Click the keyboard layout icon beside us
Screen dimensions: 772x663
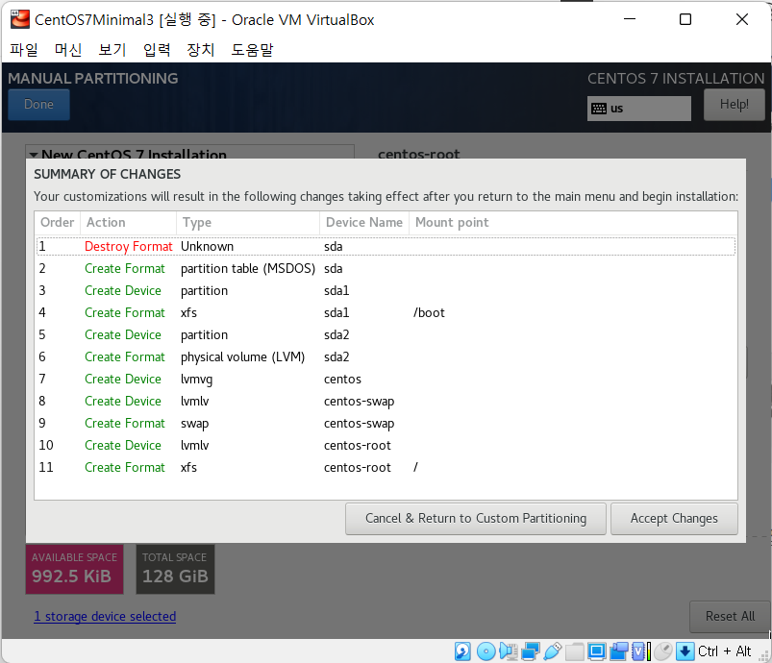[x=599, y=109]
